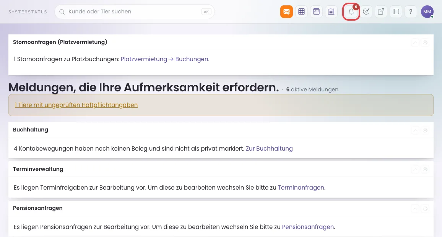Open the MM user avatar menu
This screenshot has width=442, height=237.
coord(427,11)
